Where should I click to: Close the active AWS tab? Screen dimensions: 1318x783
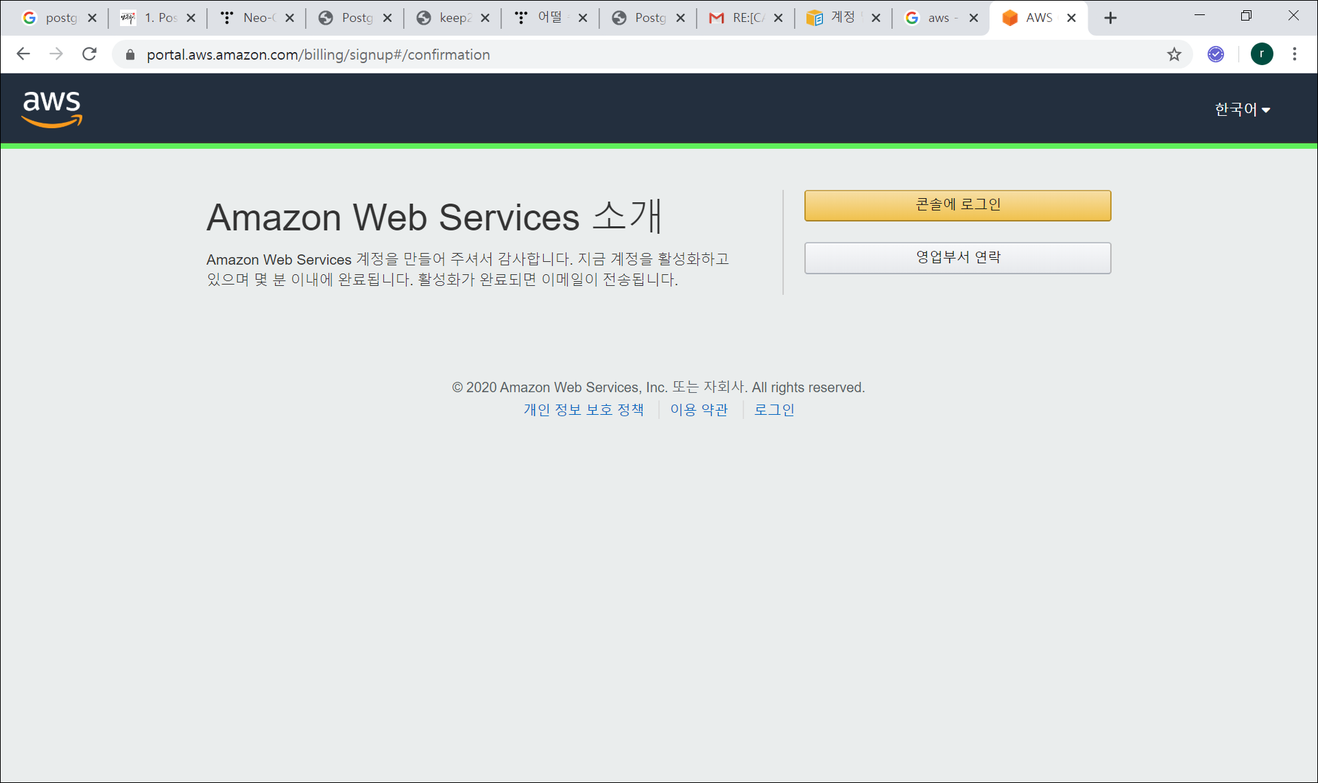coord(1071,19)
